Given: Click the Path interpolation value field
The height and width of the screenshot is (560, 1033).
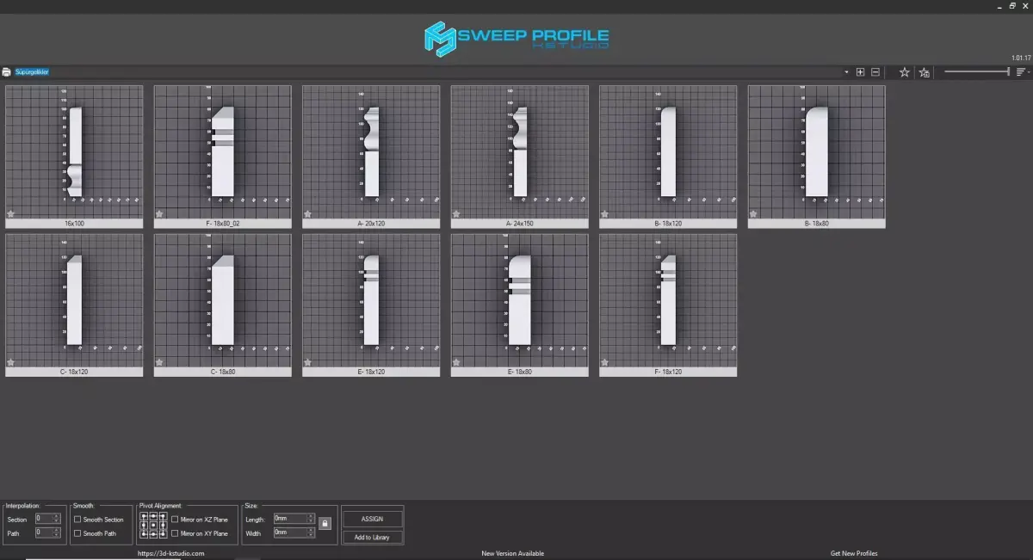Looking at the screenshot, I should tap(44, 532).
